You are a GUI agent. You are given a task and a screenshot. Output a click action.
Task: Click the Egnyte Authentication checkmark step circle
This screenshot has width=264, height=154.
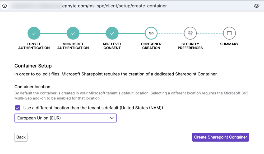(x=34, y=33)
